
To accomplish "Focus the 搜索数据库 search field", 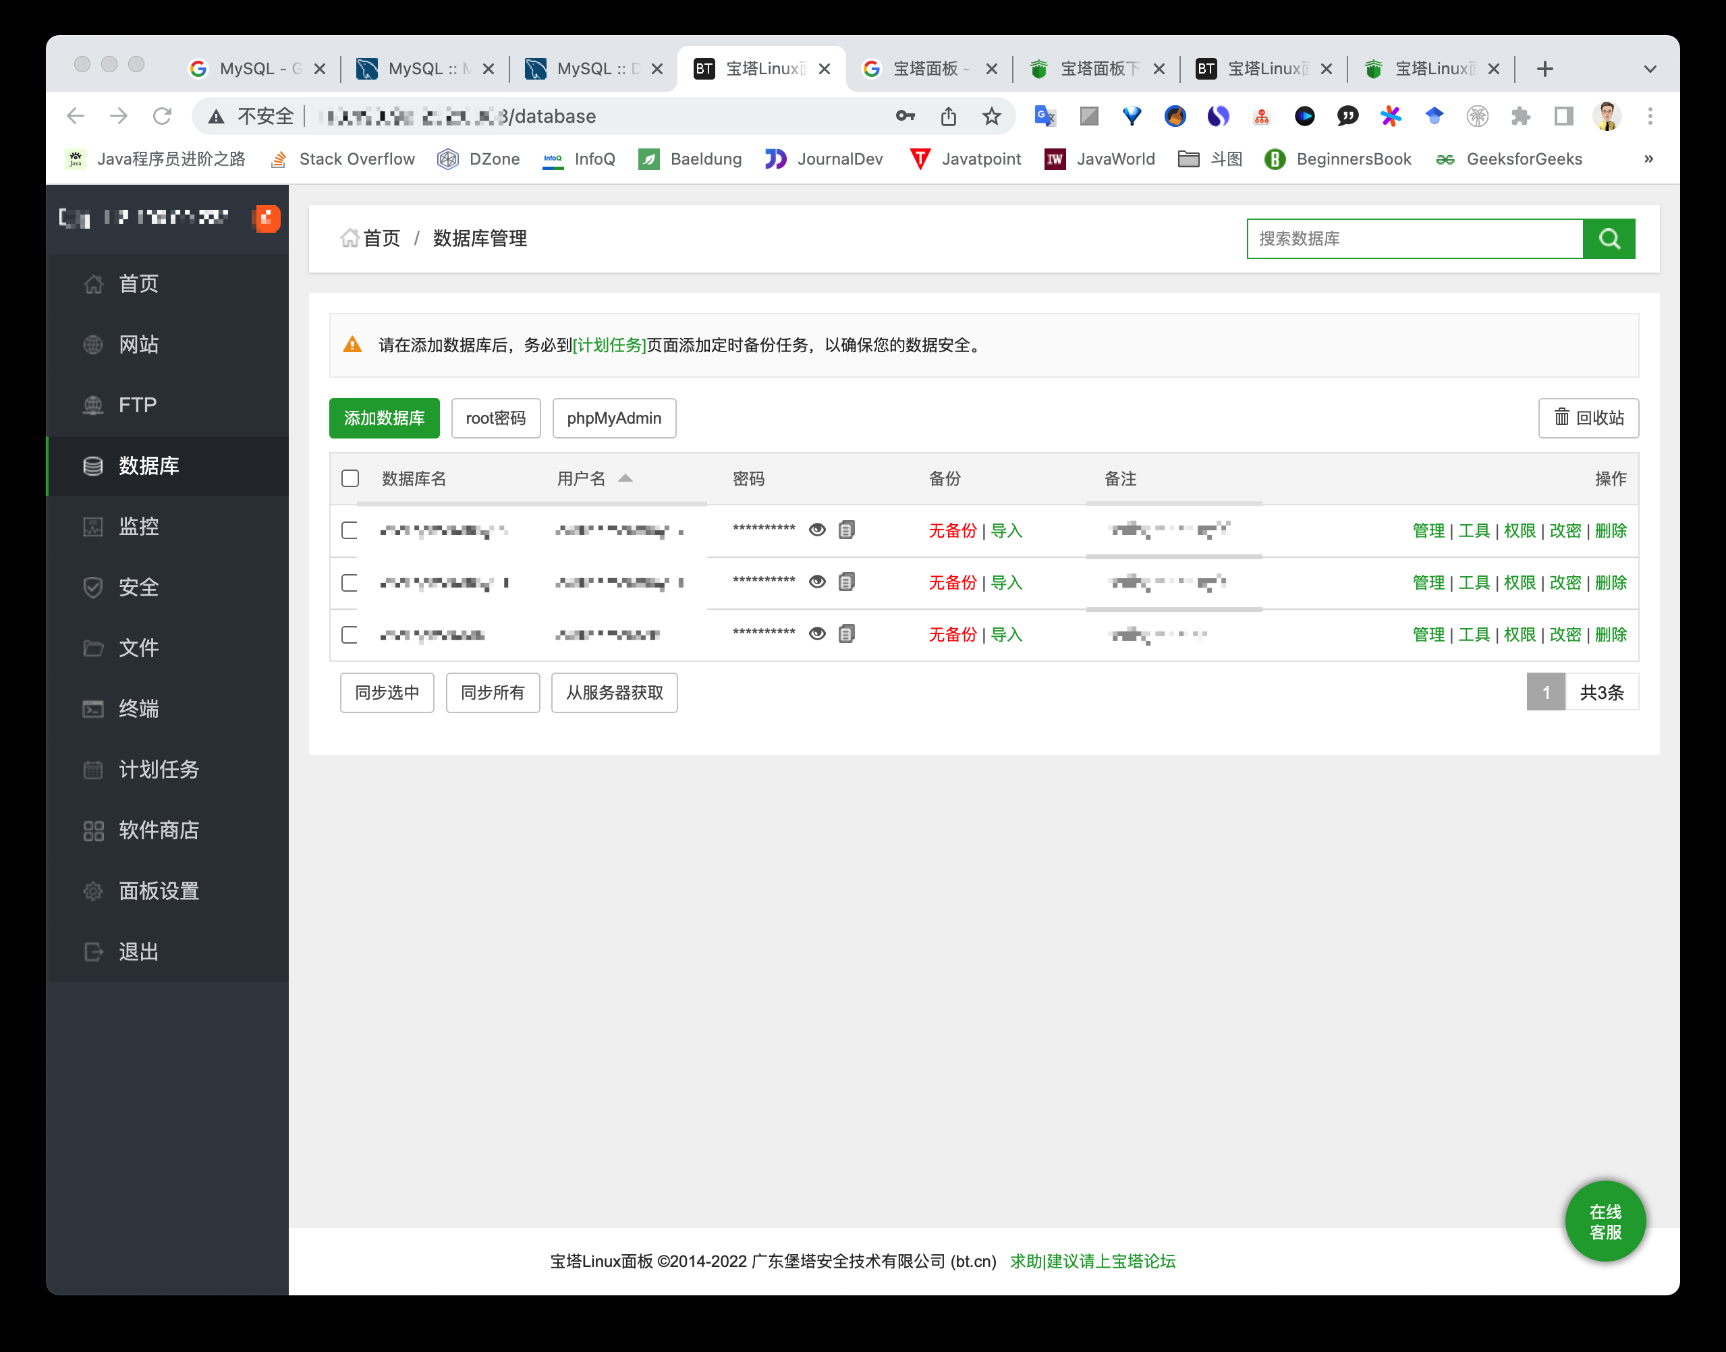I will (1414, 238).
